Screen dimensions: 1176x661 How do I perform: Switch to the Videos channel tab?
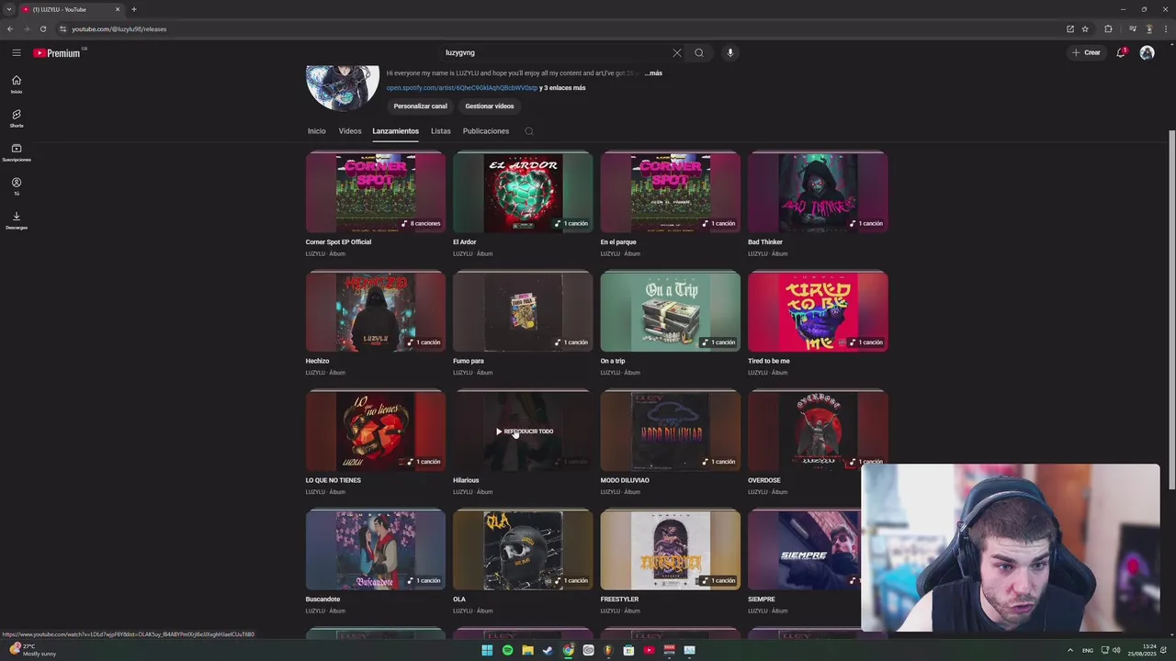[x=350, y=131]
